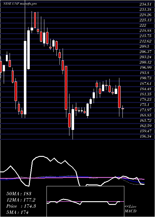
Task: Click the 175.1 price axis label
Action: click(144, 105)
